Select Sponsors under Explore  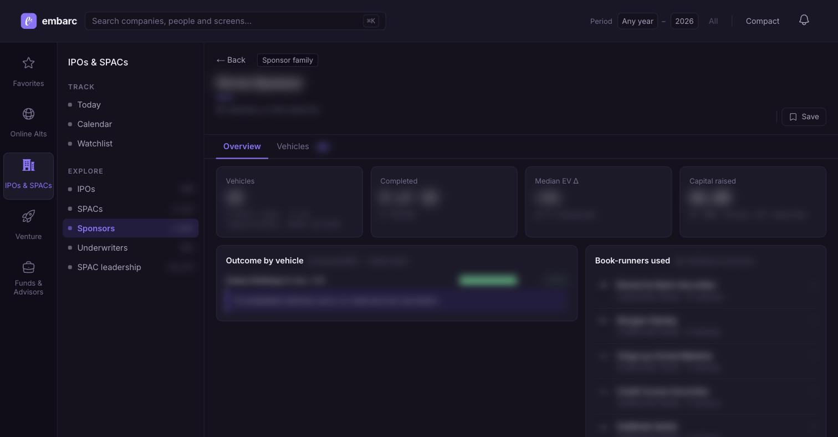tap(131, 228)
